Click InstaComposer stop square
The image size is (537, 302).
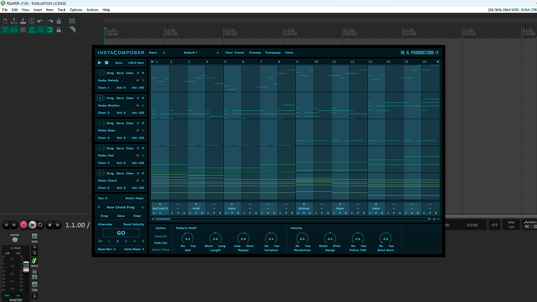click(x=107, y=63)
